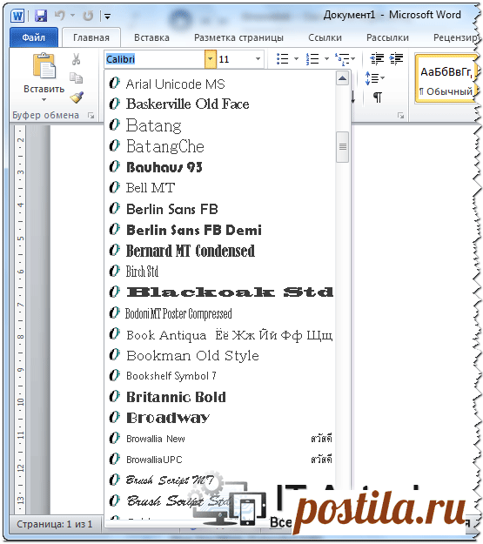Open the font size dropdown
The width and height of the screenshot is (483, 544).
(x=258, y=59)
